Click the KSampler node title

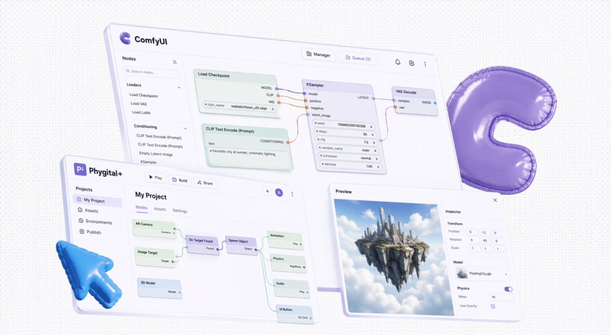[x=315, y=85]
